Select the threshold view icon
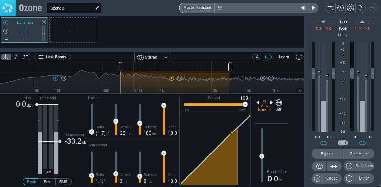Viewport: 381px width, 187px height. point(16,57)
